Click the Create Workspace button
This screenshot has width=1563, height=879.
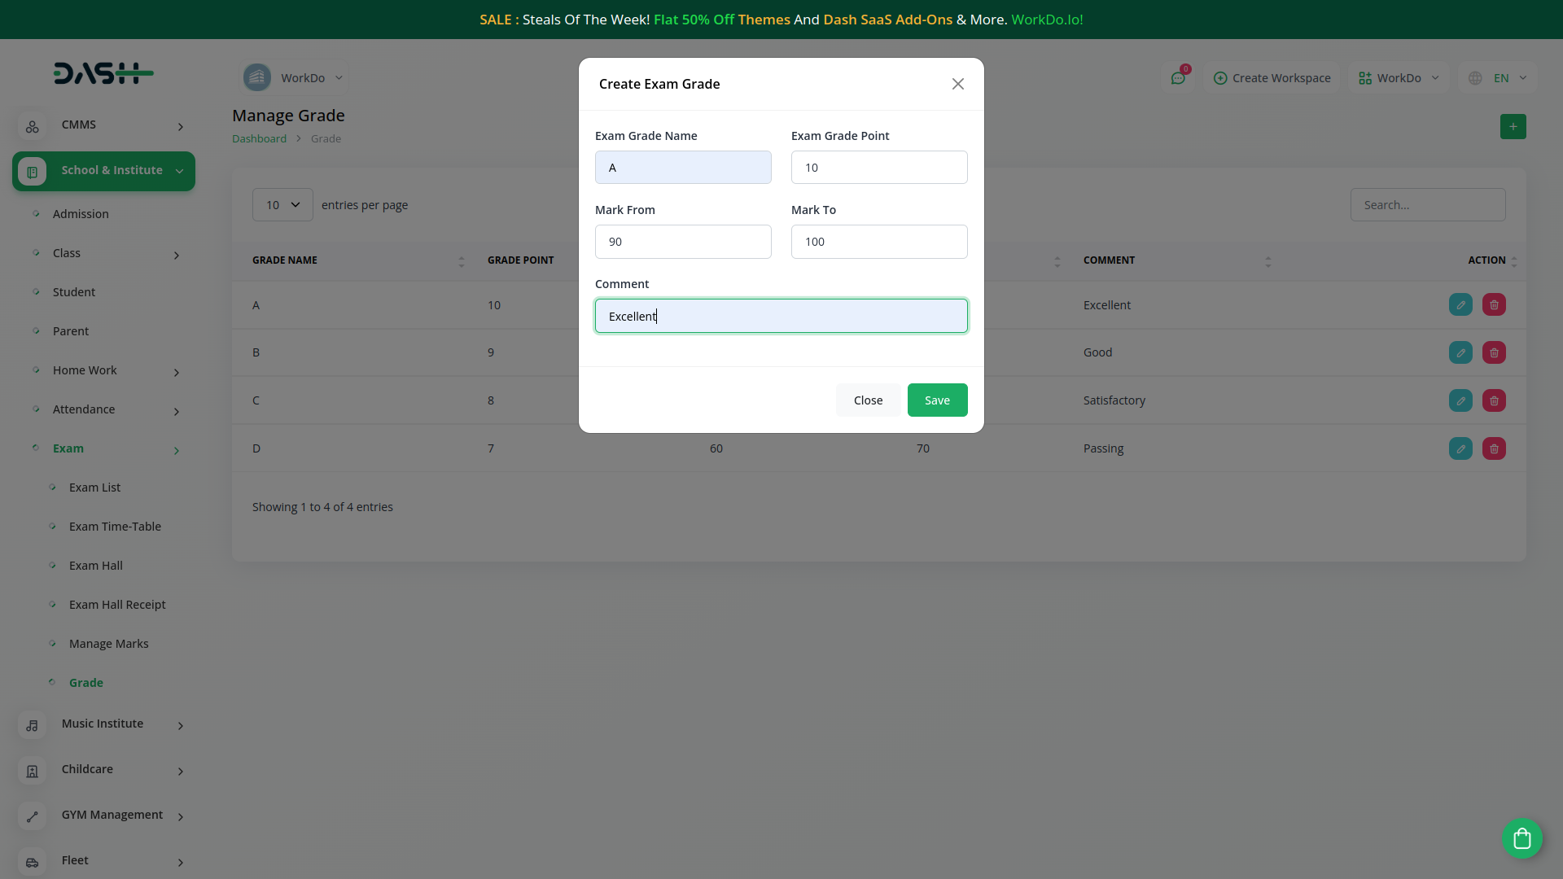point(1272,78)
